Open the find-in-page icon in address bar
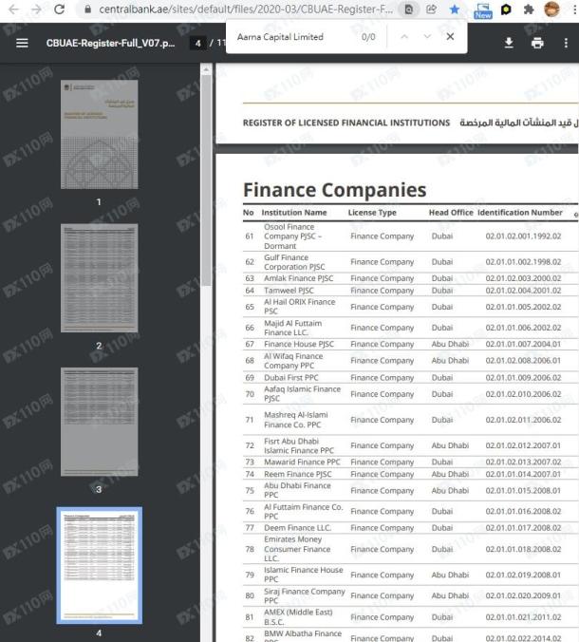579x642 pixels. pos(409,9)
